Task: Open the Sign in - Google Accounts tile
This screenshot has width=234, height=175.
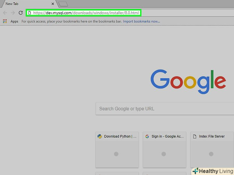Action: (165, 150)
